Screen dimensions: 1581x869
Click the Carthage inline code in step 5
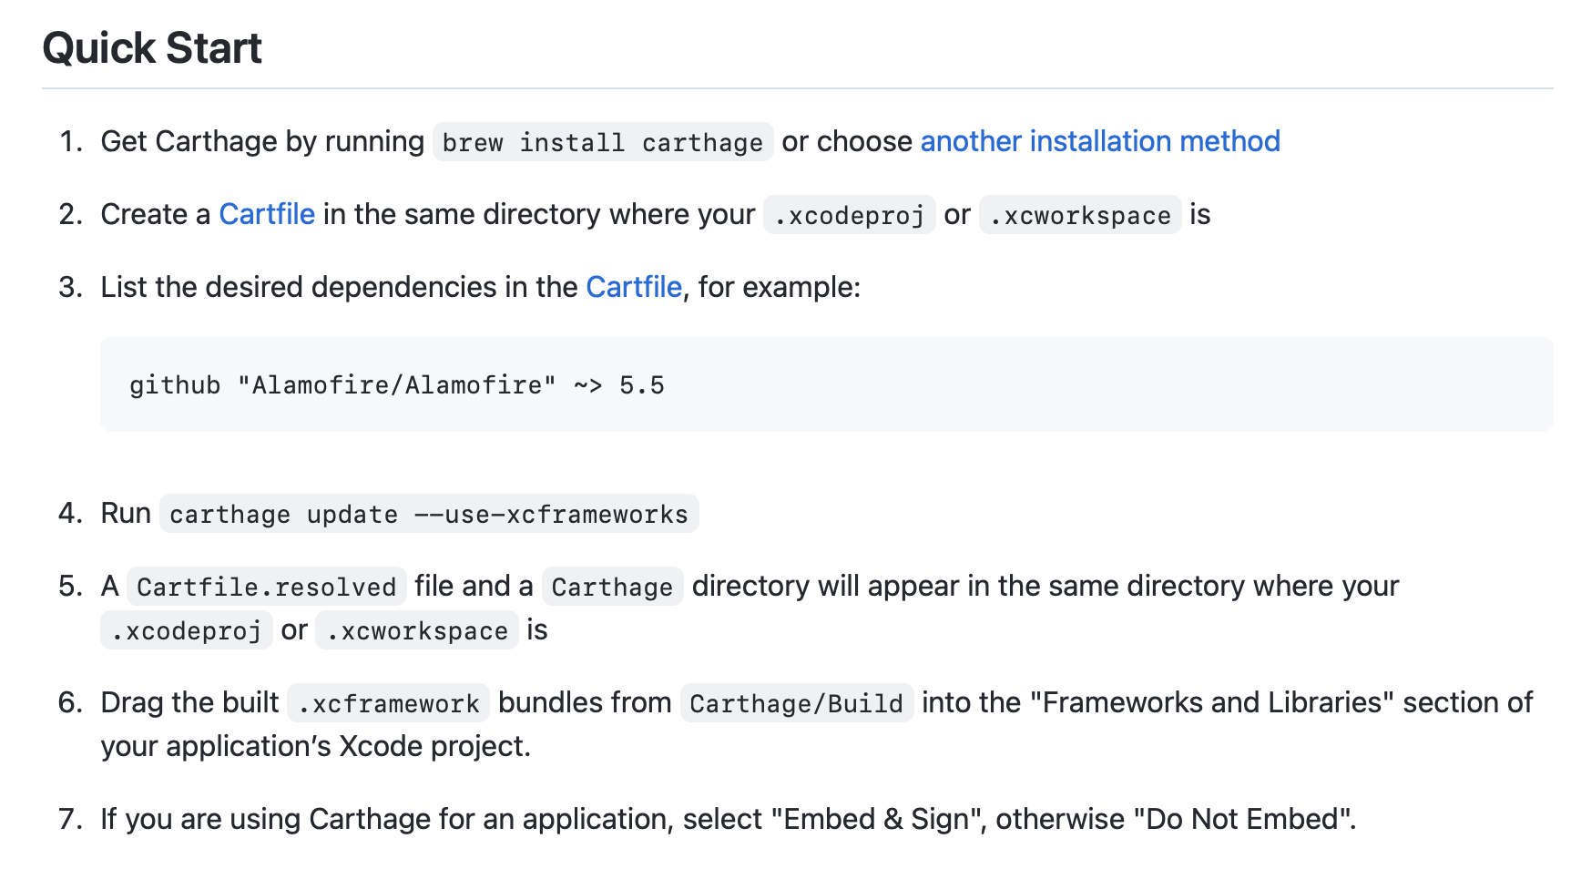tap(612, 587)
